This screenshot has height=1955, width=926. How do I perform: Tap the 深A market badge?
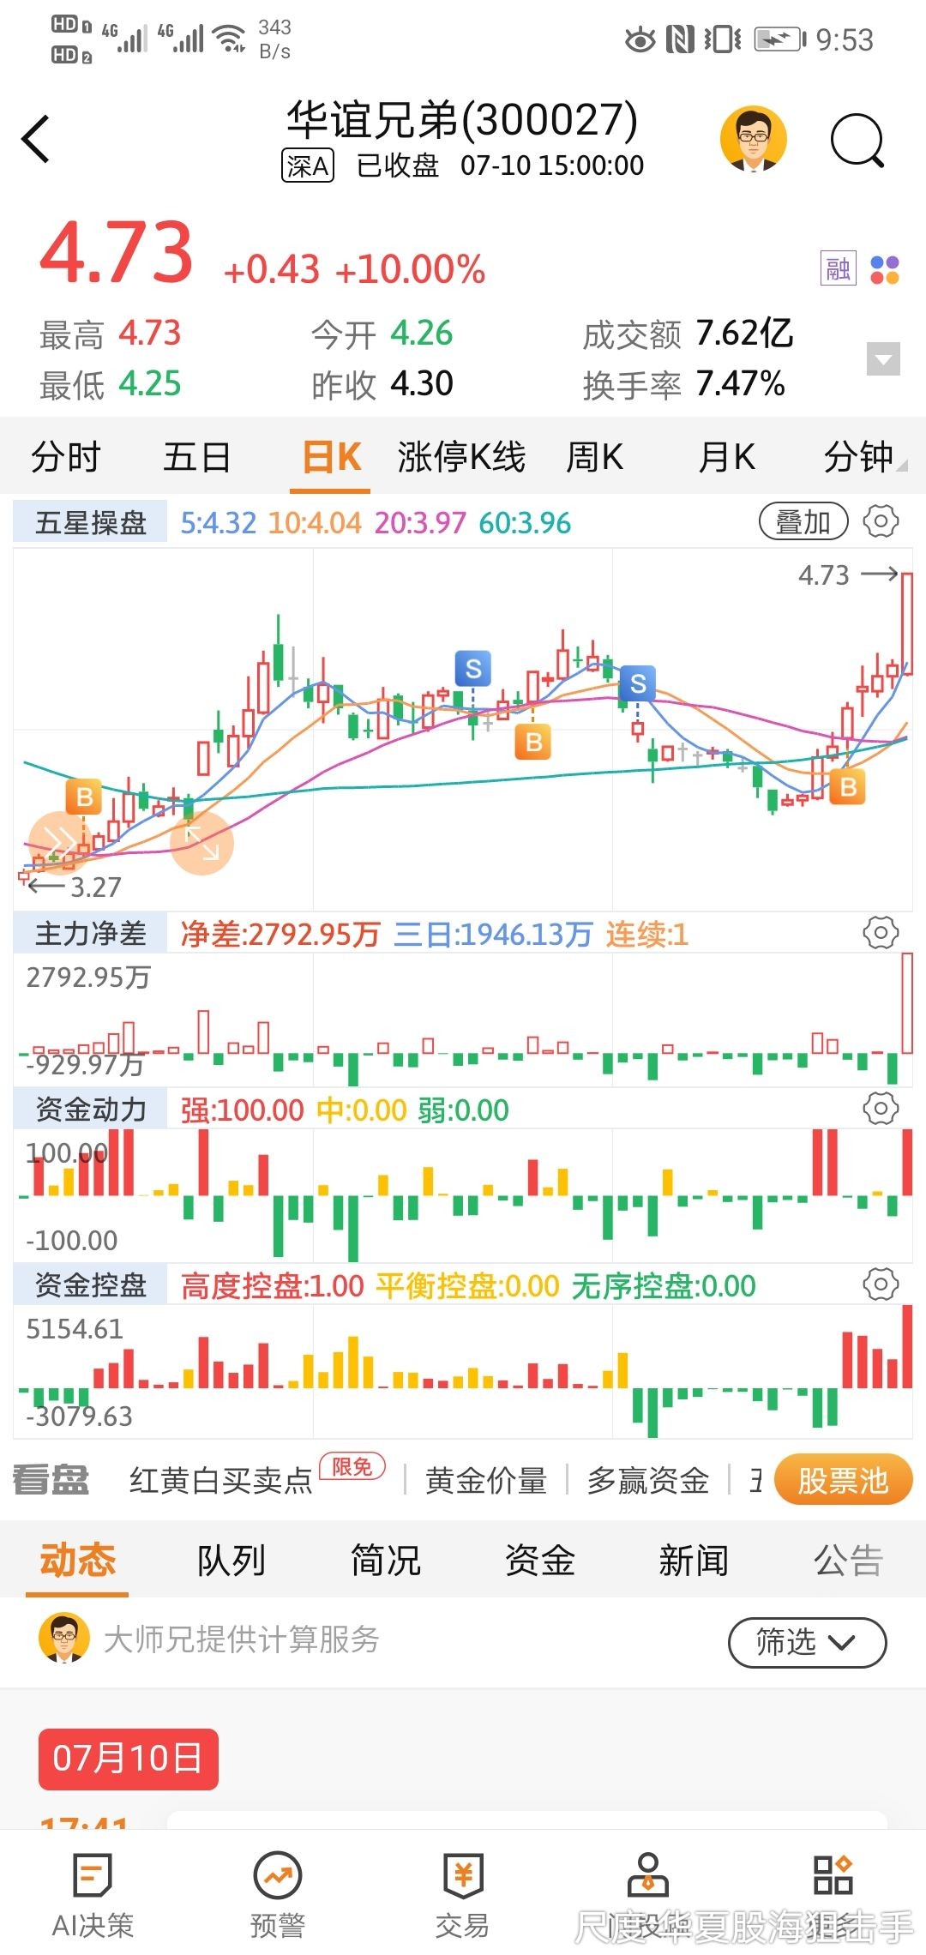point(308,165)
